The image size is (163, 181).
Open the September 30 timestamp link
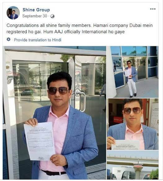click(x=35, y=16)
